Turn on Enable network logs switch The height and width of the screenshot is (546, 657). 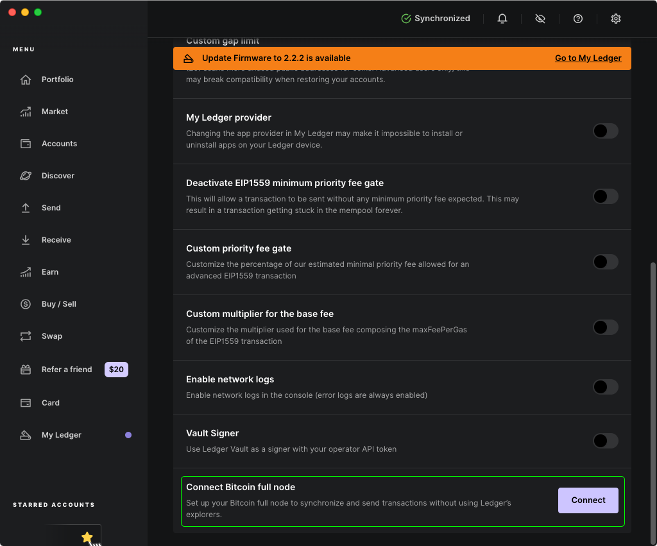click(x=606, y=387)
